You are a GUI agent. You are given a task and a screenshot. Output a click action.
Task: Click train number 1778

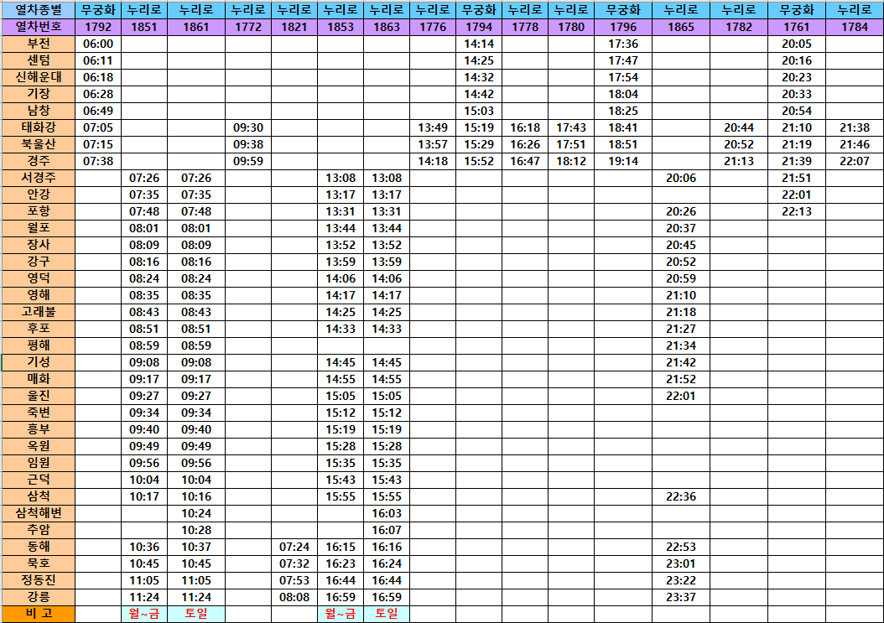(x=525, y=27)
